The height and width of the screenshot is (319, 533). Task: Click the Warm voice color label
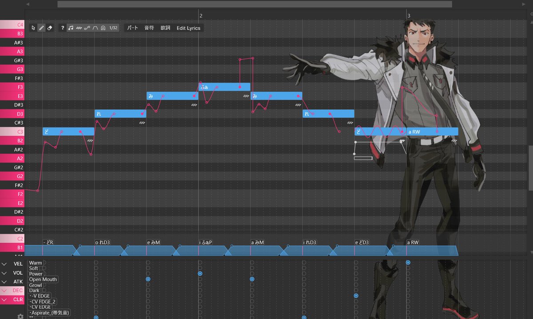click(x=35, y=263)
